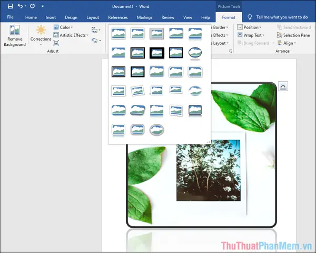Open the Align dropdown

(x=287, y=43)
